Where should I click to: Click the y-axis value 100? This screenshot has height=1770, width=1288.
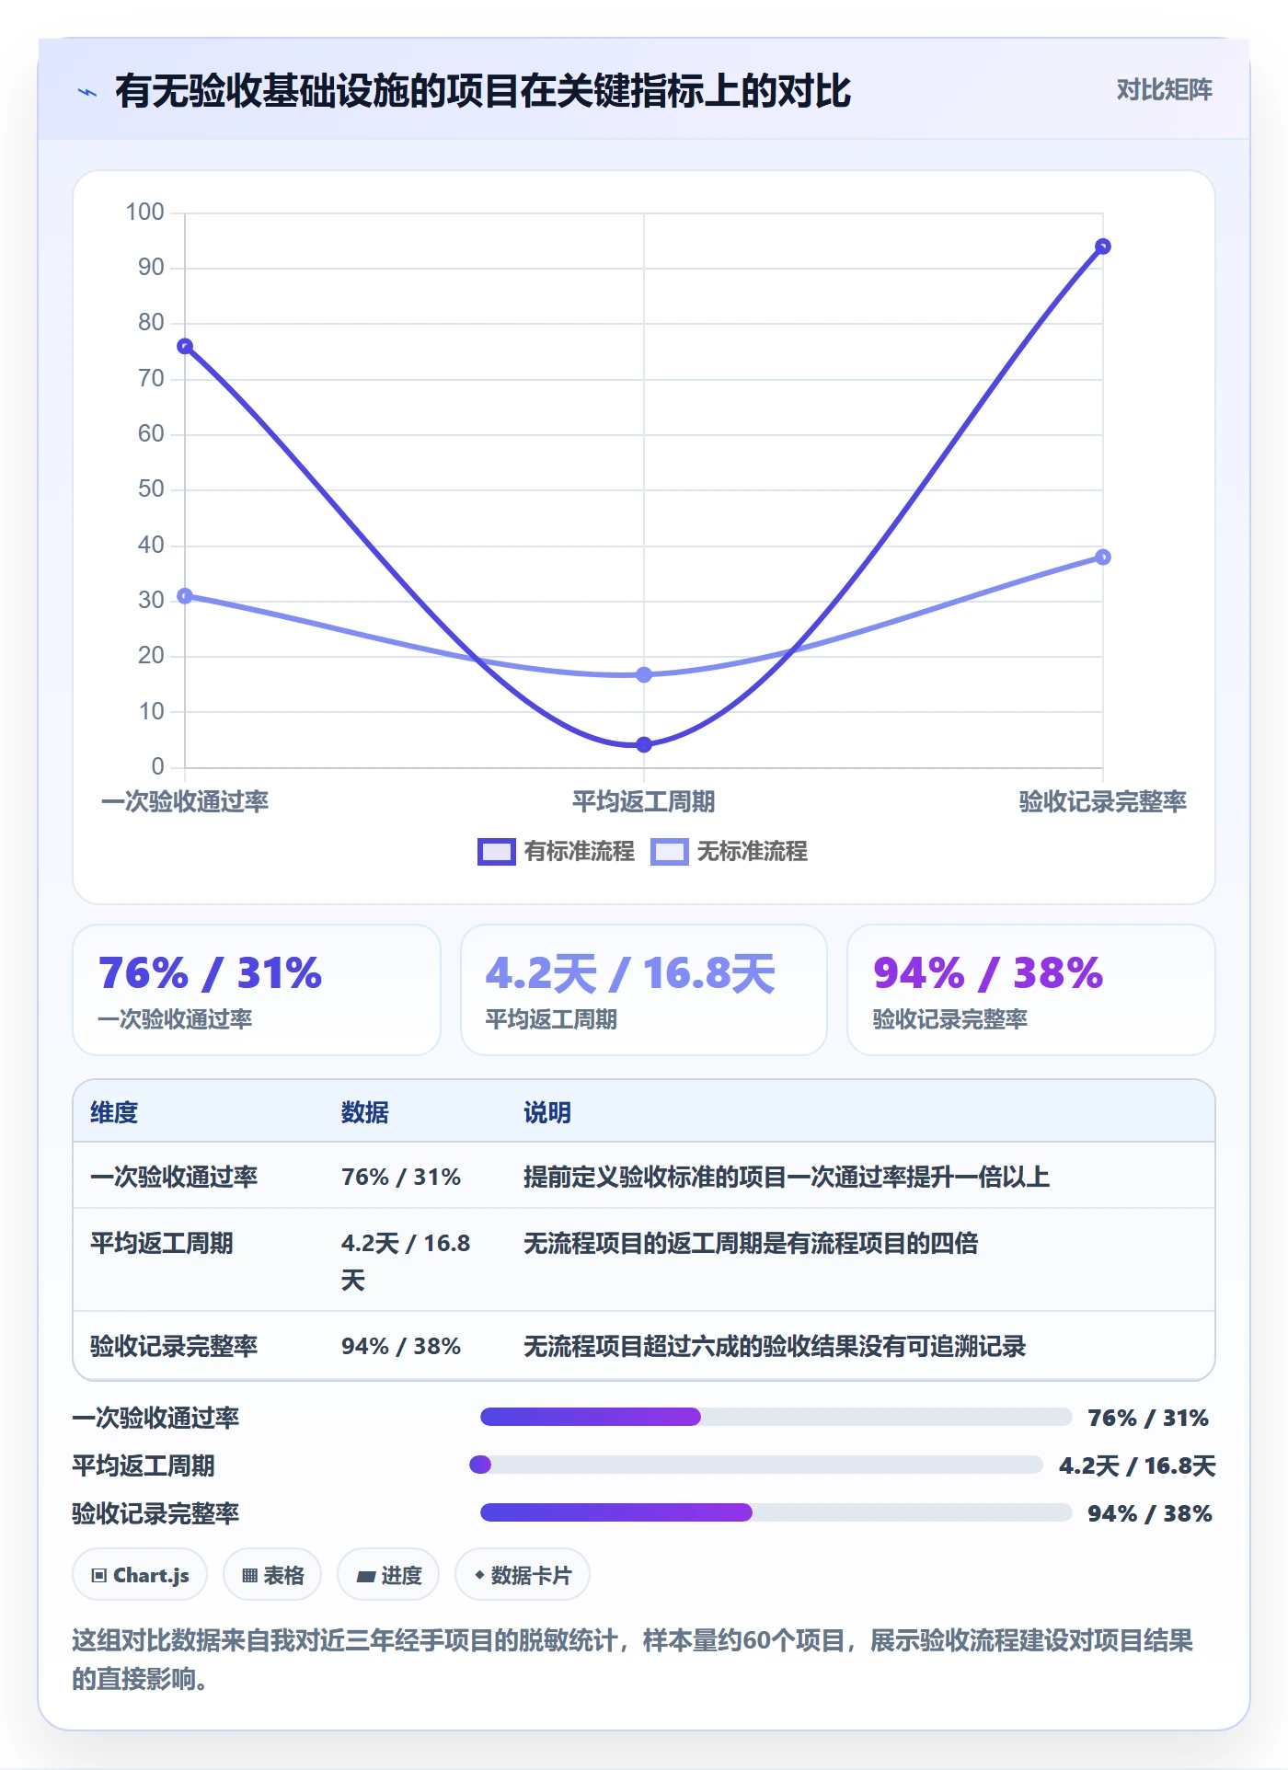coord(144,212)
